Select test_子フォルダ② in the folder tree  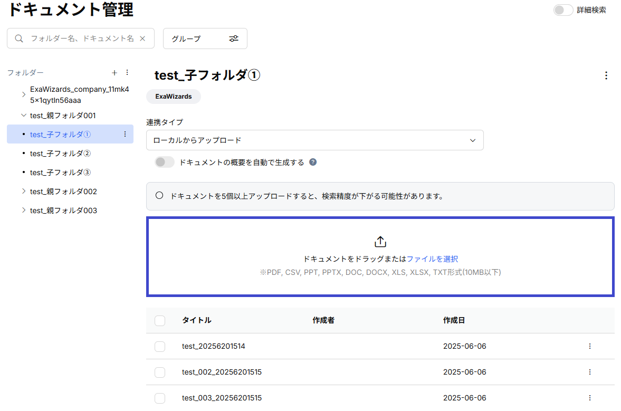pos(61,153)
